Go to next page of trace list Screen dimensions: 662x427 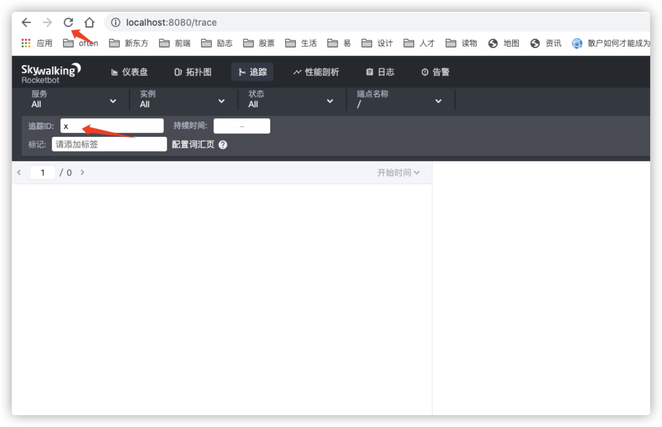click(x=83, y=172)
